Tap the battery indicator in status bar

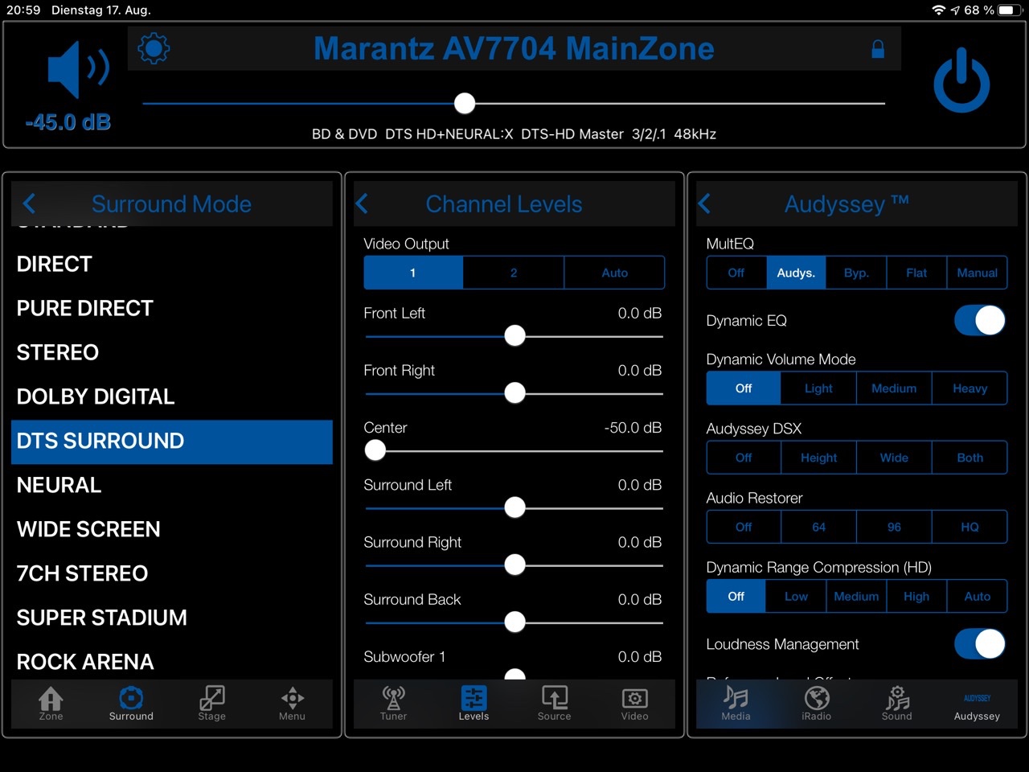(1010, 10)
